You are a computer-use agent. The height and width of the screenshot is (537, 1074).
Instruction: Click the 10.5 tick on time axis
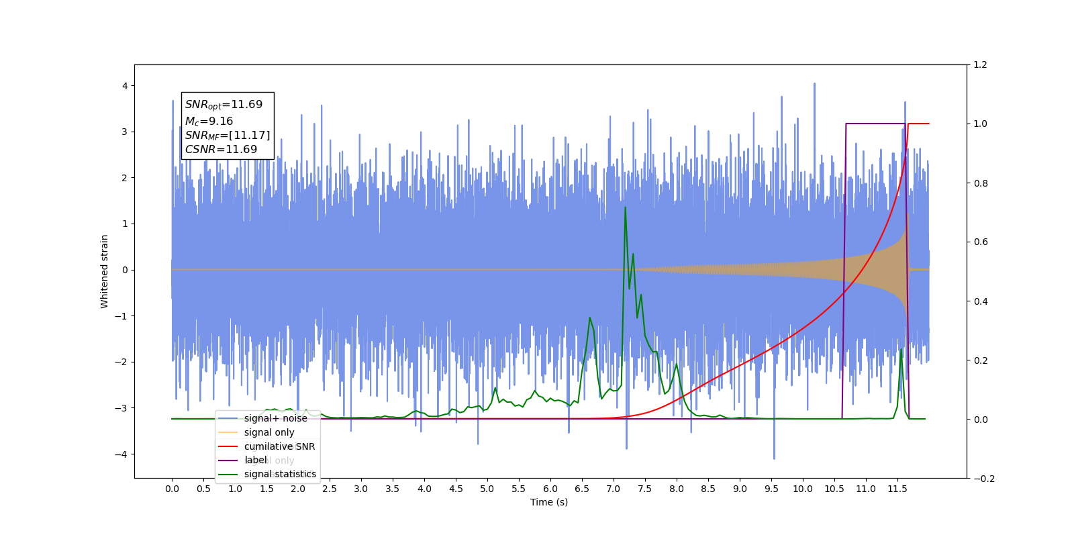[834, 489]
